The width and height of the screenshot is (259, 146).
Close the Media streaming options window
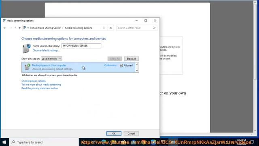coord(155,21)
